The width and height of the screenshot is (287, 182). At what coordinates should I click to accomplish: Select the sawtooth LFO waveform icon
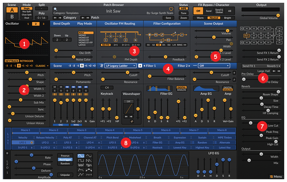[x=89, y=161]
